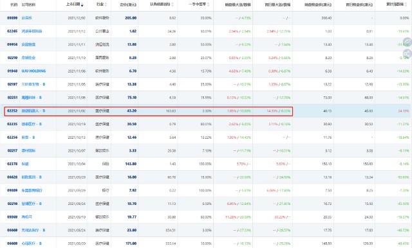Click the subscription multiple 163.83
The width and height of the screenshot is (412, 248).
171,111
